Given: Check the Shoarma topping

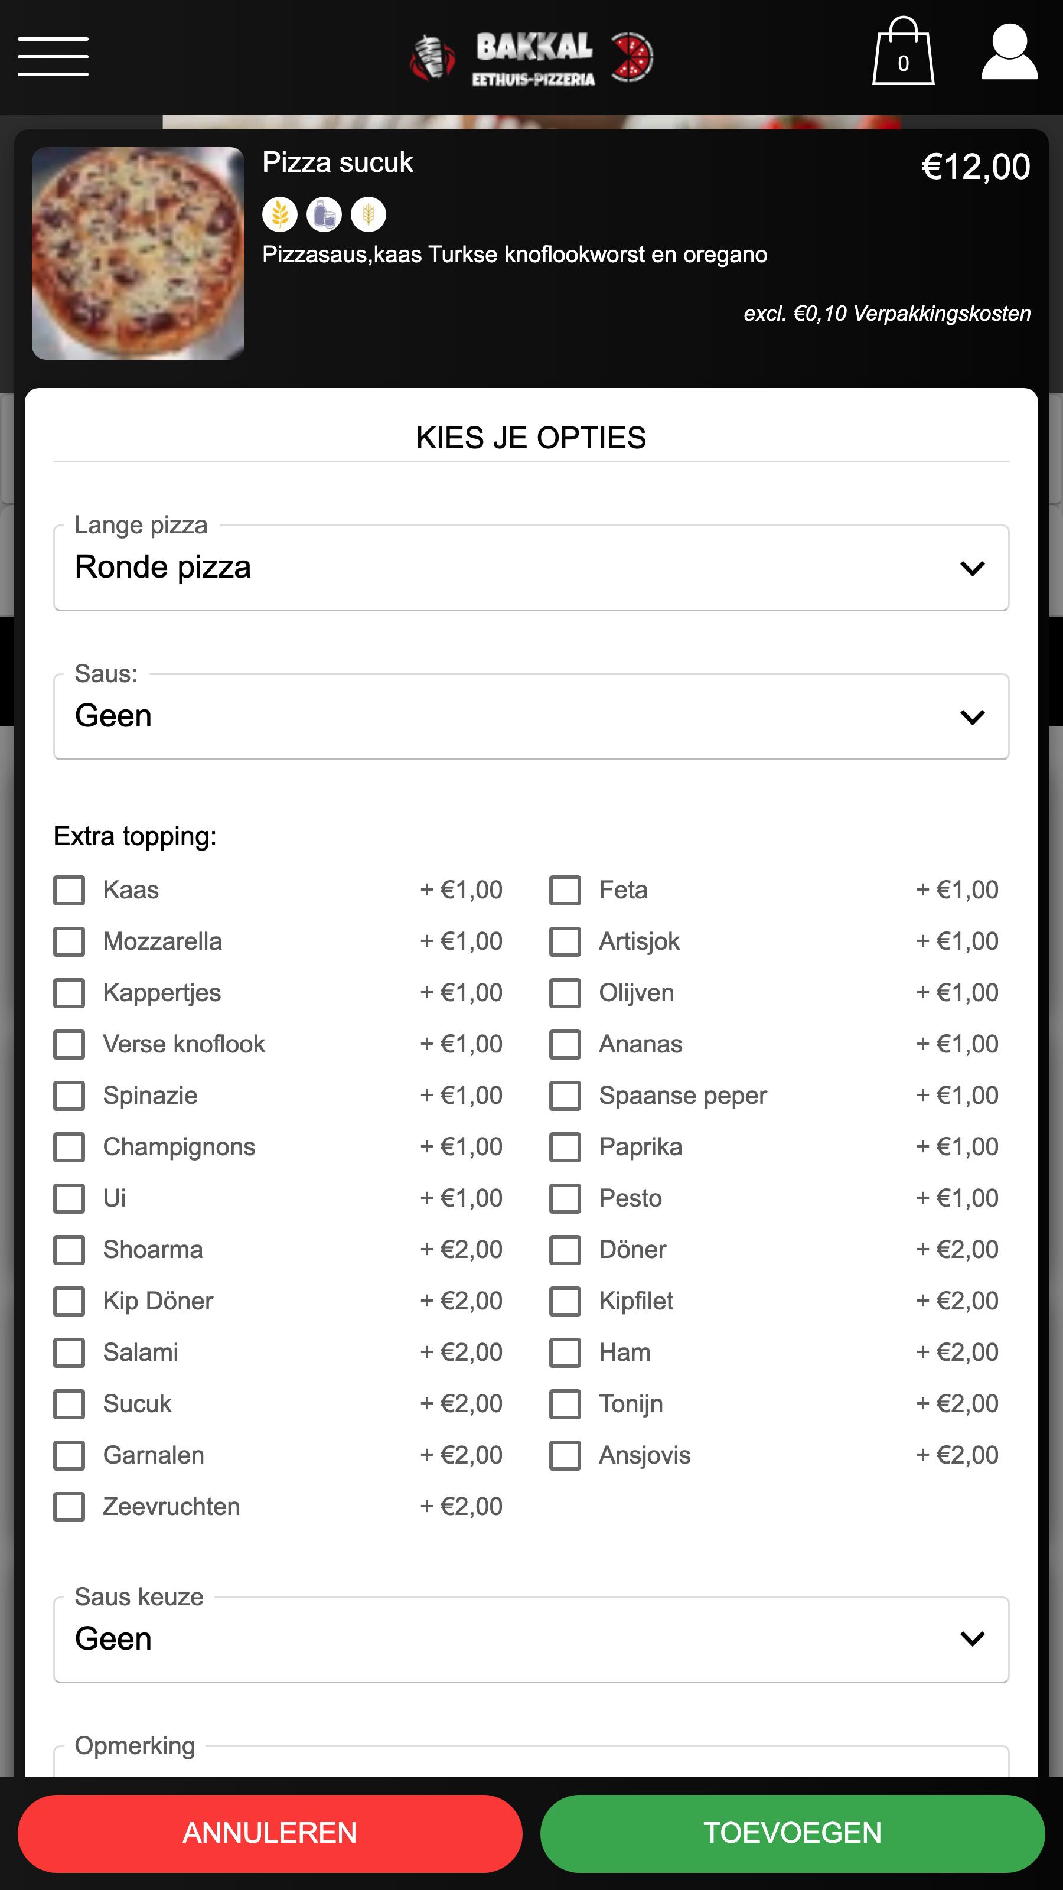Looking at the screenshot, I should [x=69, y=1250].
